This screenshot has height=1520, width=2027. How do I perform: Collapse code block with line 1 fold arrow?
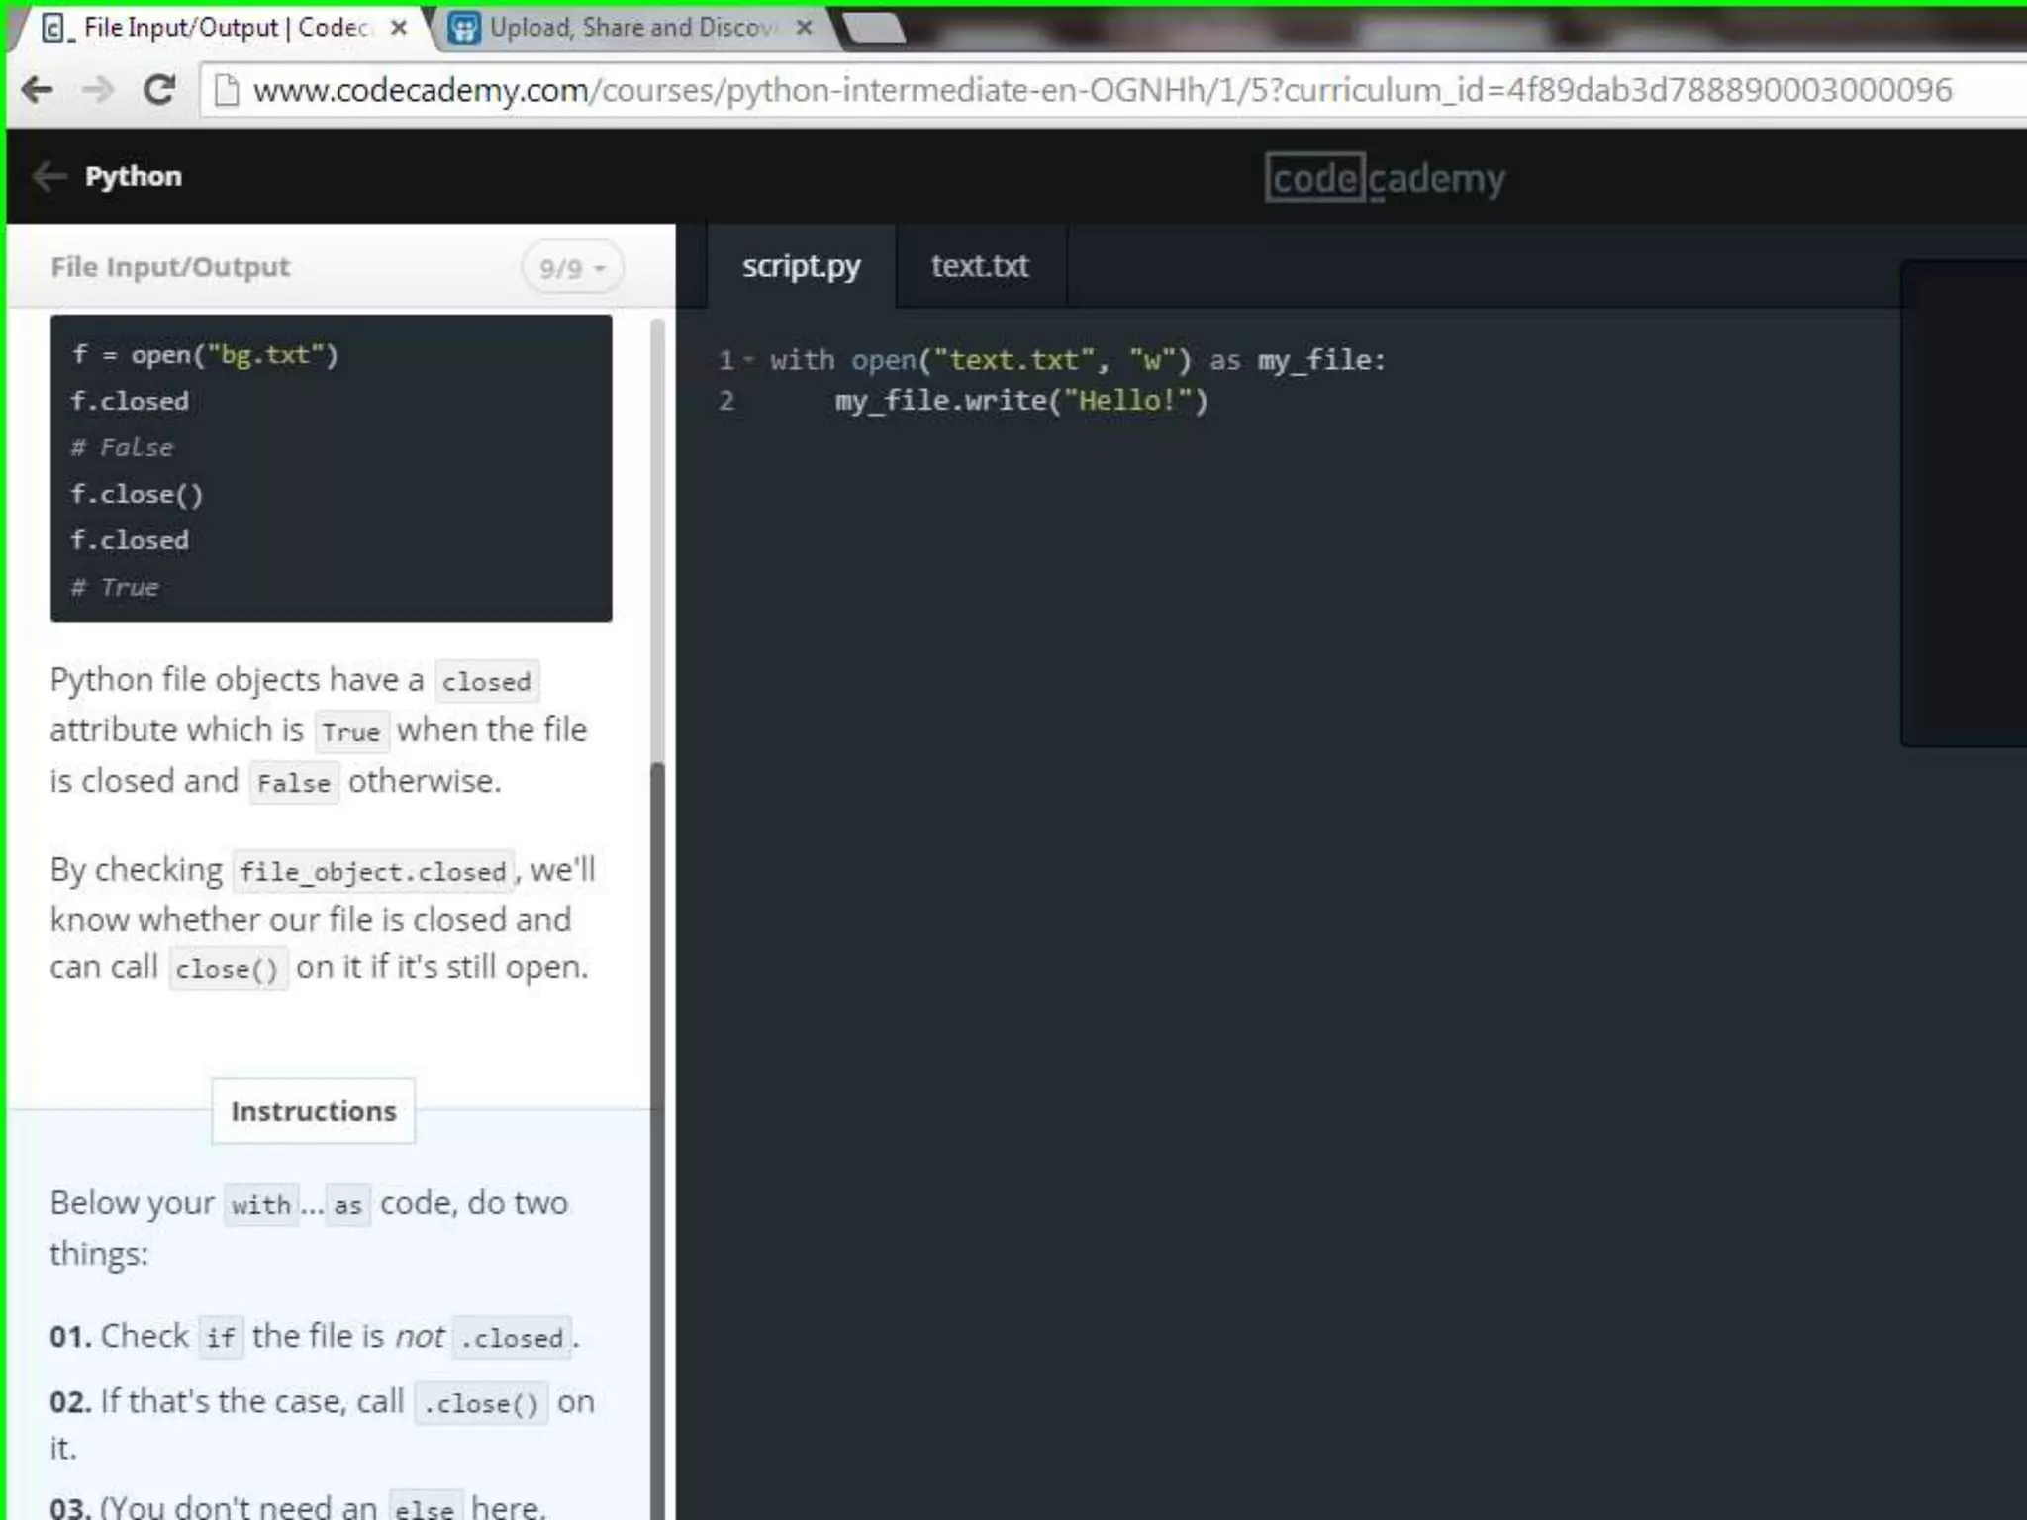point(748,360)
